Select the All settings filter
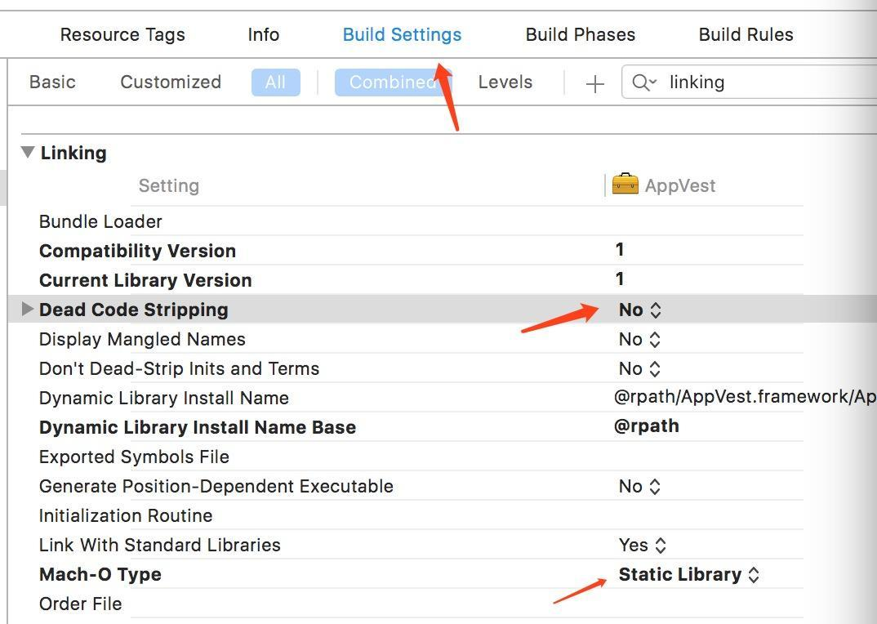 coord(275,82)
